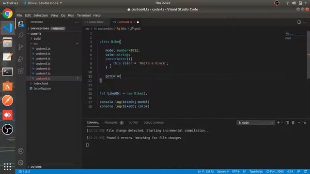Switch to the Output panel tab
Image resolution: width=310 pixels, height=174 pixels.
[133, 123]
